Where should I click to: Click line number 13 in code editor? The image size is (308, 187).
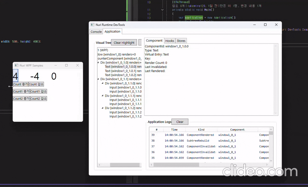coord(149,18)
